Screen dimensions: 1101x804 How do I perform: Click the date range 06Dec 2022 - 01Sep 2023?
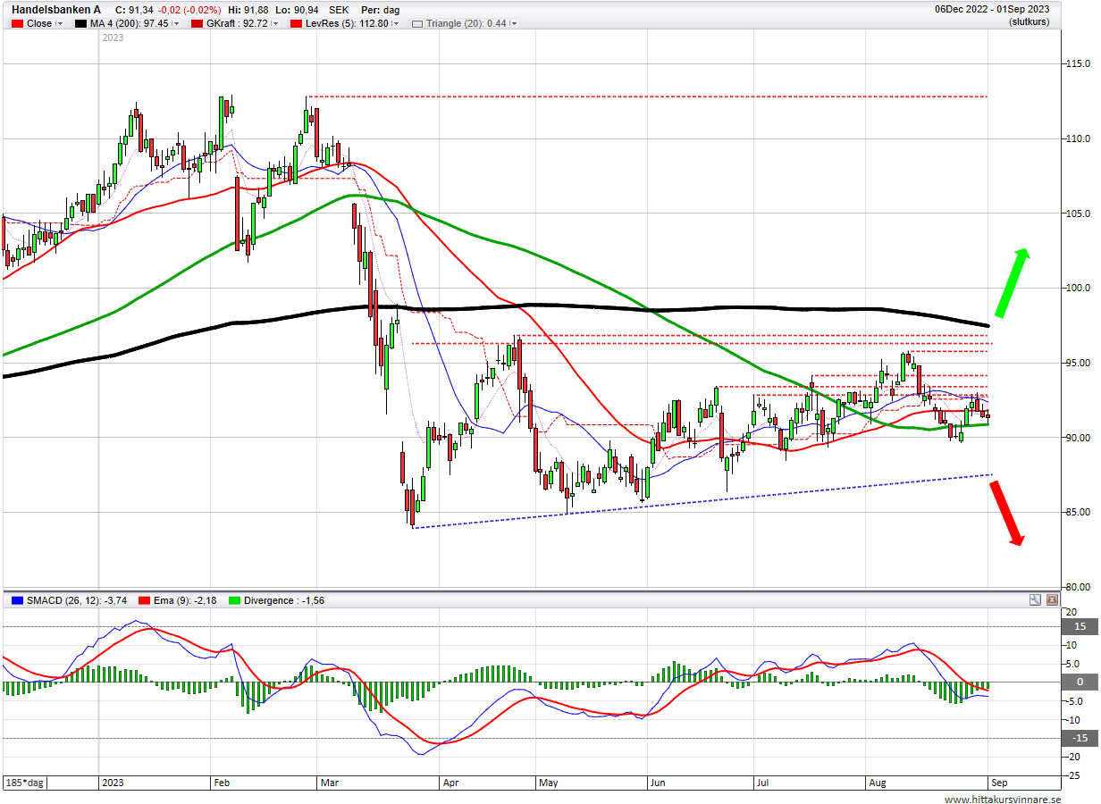tap(992, 9)
